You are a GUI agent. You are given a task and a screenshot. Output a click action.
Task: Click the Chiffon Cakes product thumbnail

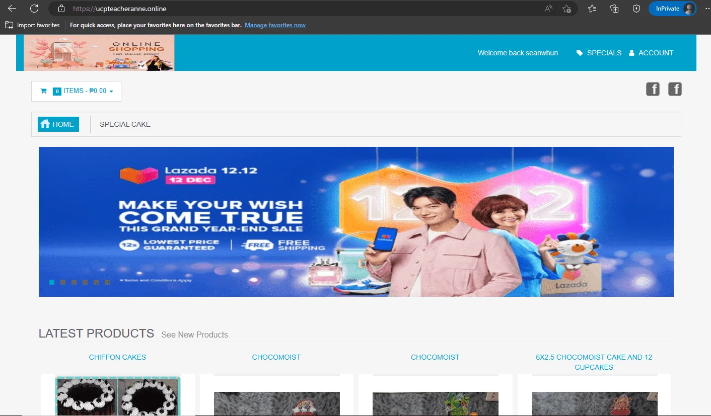click(118, 395)
